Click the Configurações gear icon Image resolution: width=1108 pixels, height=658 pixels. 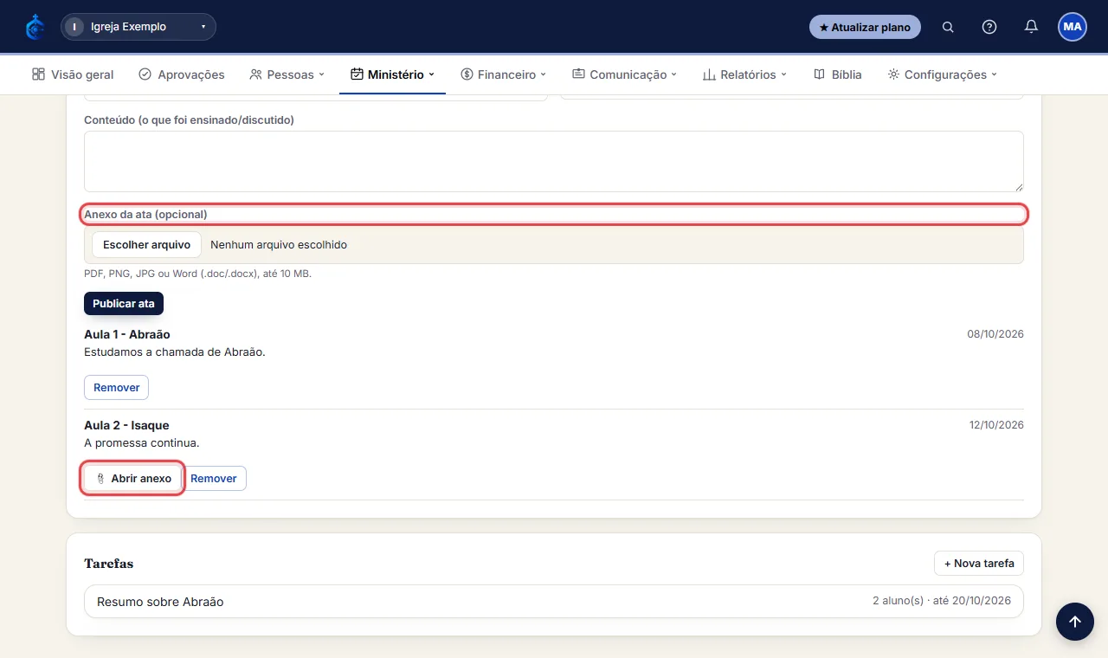click(893, 74)
